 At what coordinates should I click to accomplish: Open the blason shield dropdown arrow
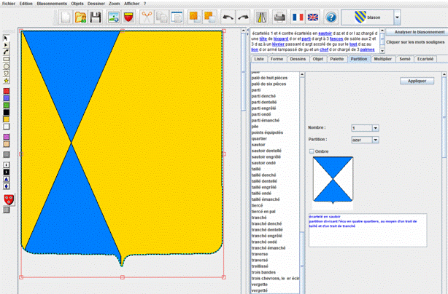397,17
